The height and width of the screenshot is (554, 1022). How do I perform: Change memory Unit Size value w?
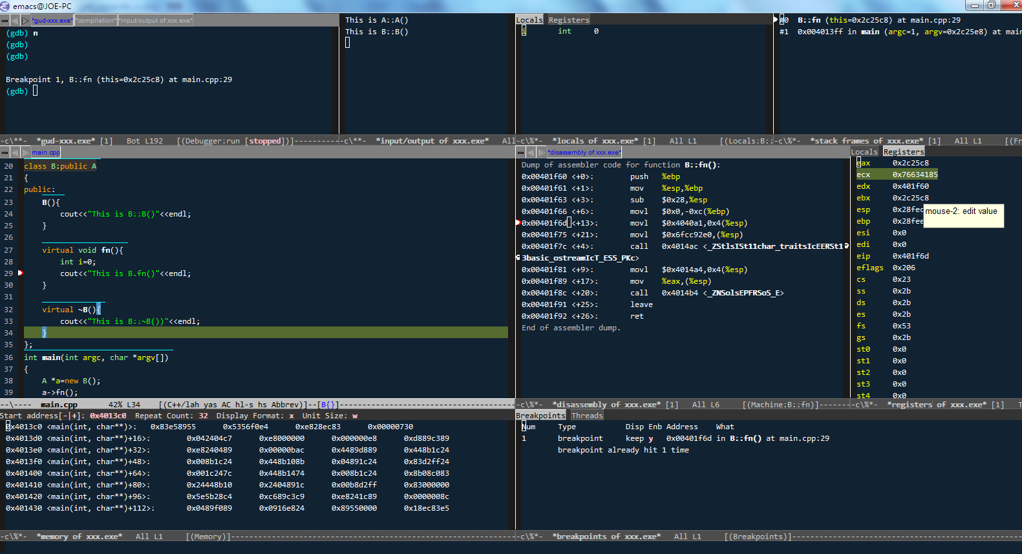355,416
